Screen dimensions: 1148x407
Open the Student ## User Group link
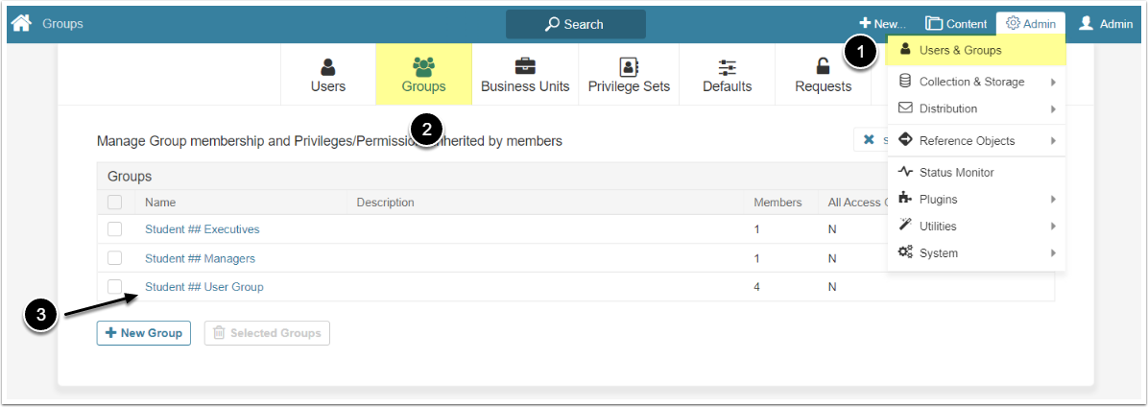pyautogui.click(x=203, y=287)
